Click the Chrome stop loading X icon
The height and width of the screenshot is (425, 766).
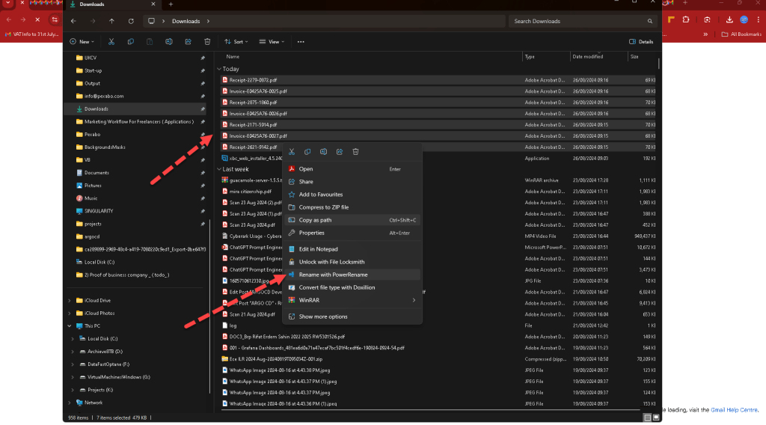[37, 19]
